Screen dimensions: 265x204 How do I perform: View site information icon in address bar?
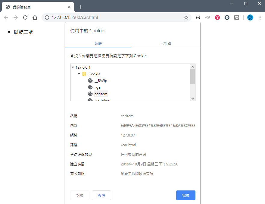click(x=47, y=17)
